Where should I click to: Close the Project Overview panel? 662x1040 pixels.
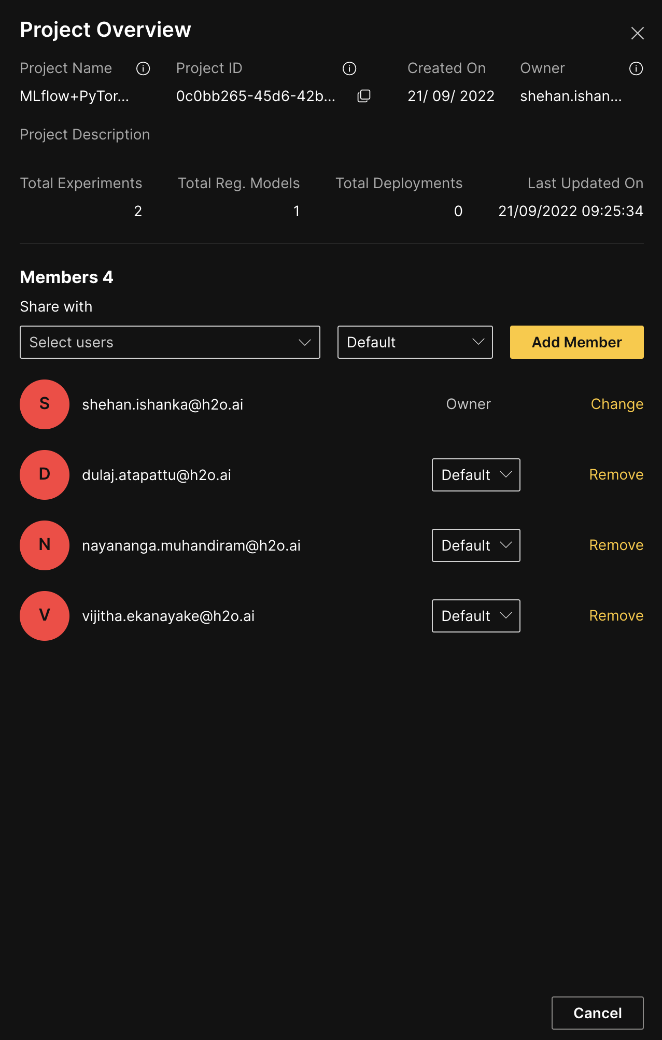coord(637,33)
